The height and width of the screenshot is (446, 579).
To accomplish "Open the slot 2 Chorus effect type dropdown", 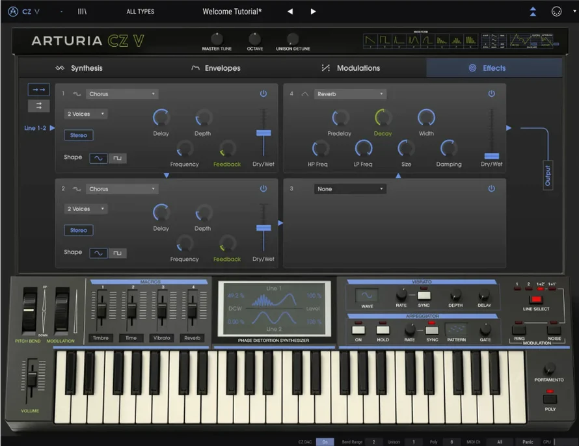I will point(122,189).
